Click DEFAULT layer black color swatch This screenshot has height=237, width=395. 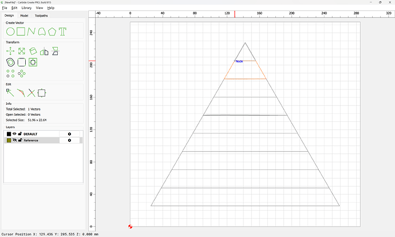pyautogui.click(x=9, y=134)
